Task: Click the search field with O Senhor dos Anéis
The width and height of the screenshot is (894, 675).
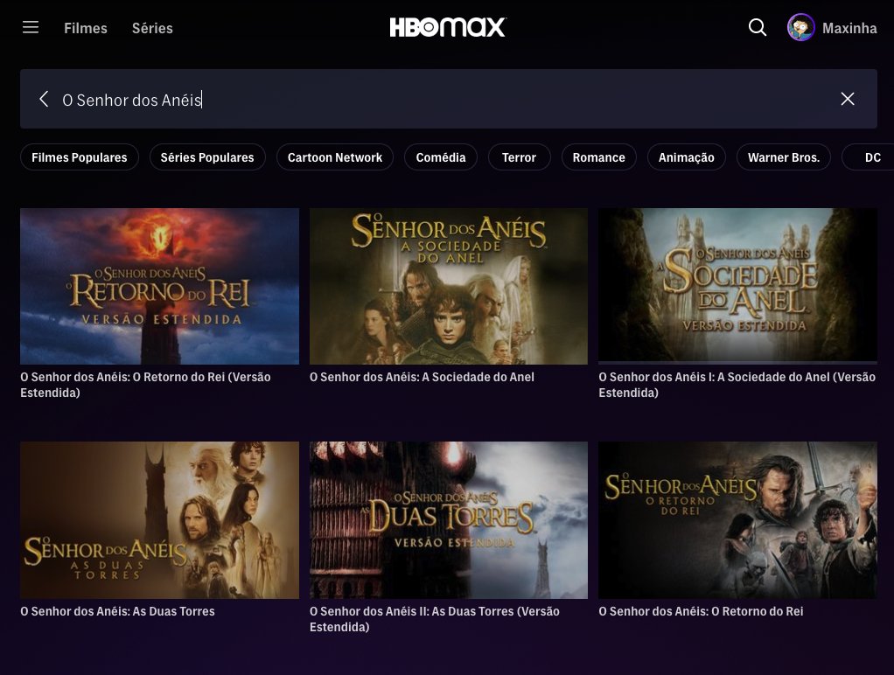Action: click(448, 99)
